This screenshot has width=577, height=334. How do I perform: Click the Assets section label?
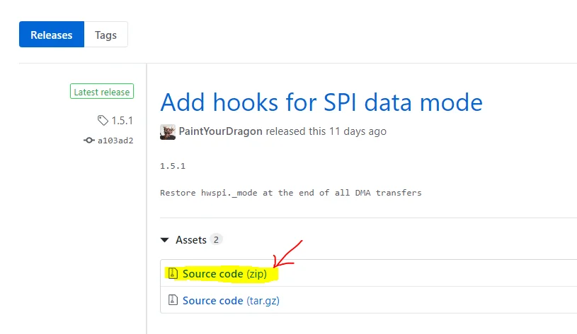click(x=191, y=239)
